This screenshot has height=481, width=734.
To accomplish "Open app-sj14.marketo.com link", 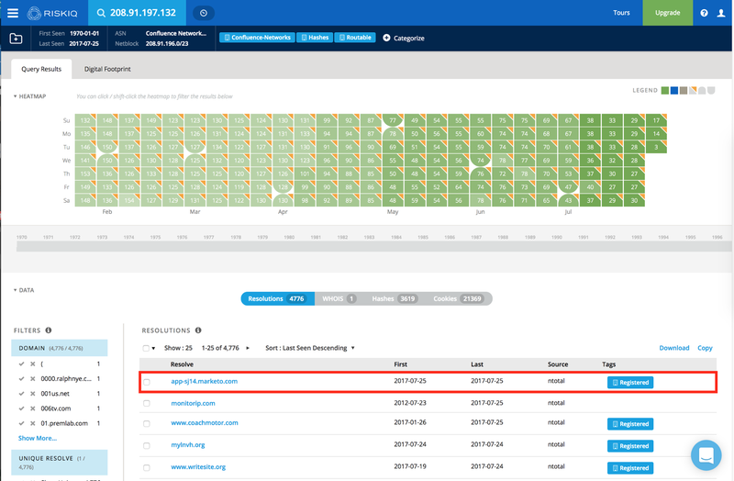I will pyautogui.click(x=204, y=381).
